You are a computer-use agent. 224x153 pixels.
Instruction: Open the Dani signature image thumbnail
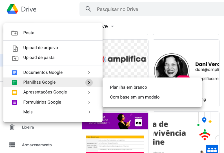click(186, 59)
